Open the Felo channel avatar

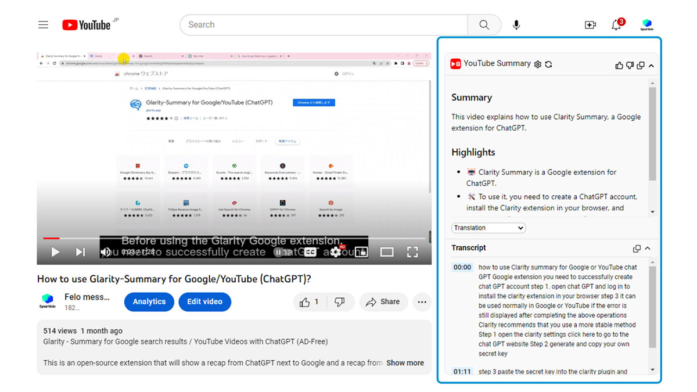(x=48, y=301)
